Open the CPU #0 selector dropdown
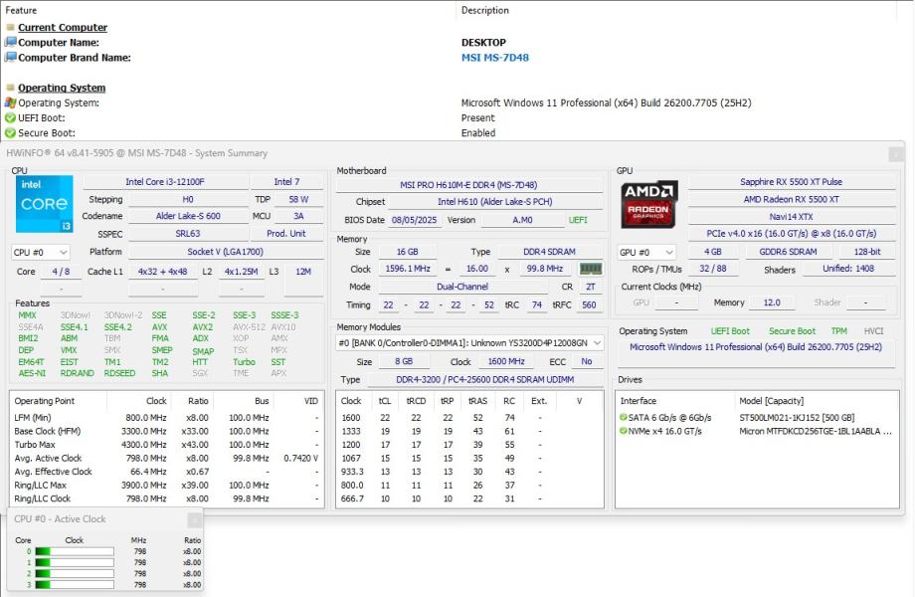 point(41,252)
